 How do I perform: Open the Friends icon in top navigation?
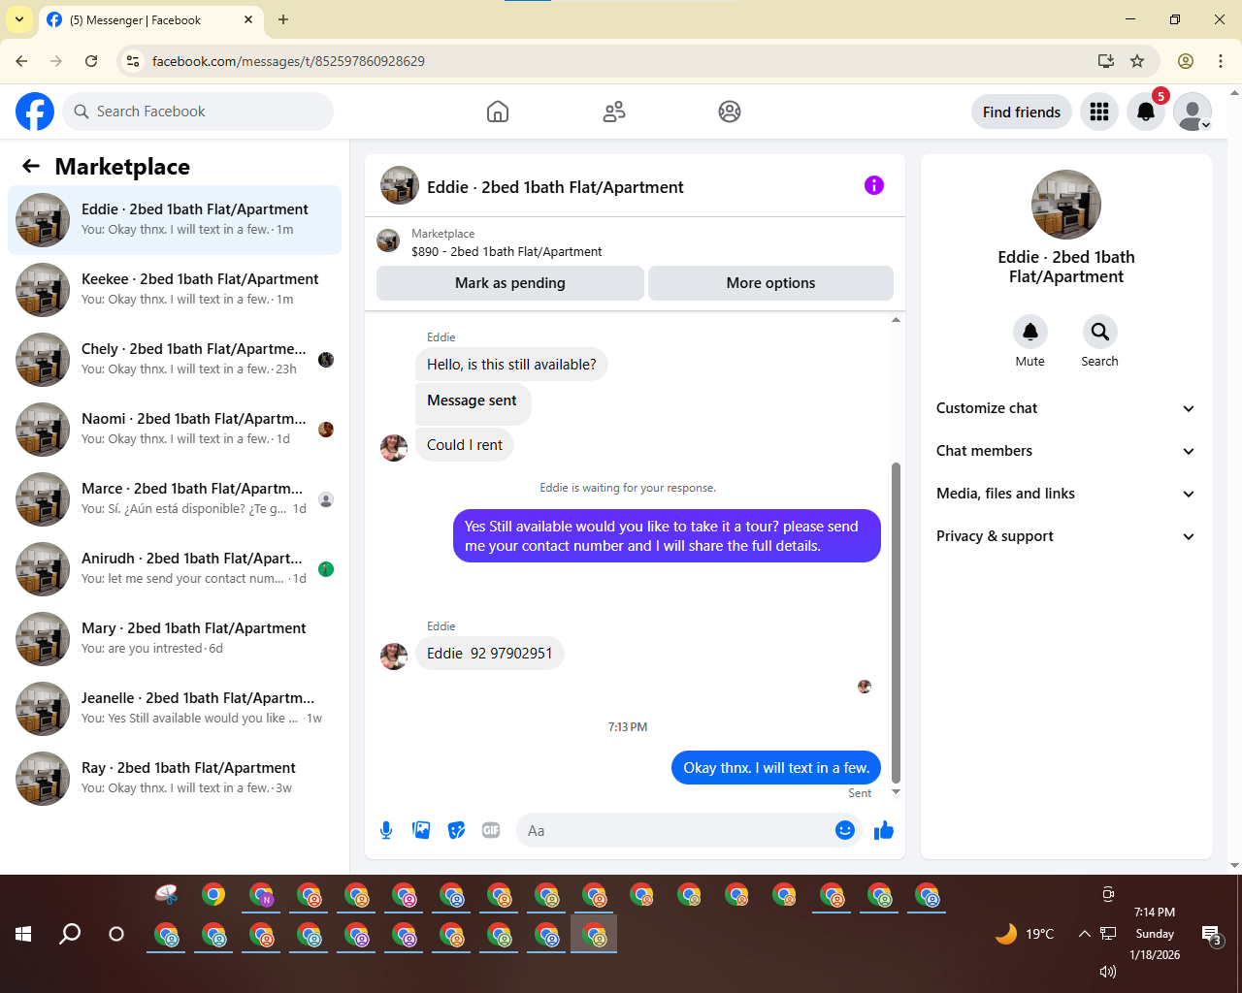point(614,112)
